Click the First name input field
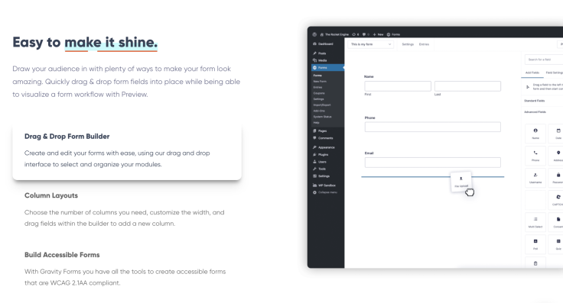The image size is (563, 303). (398, 86)
